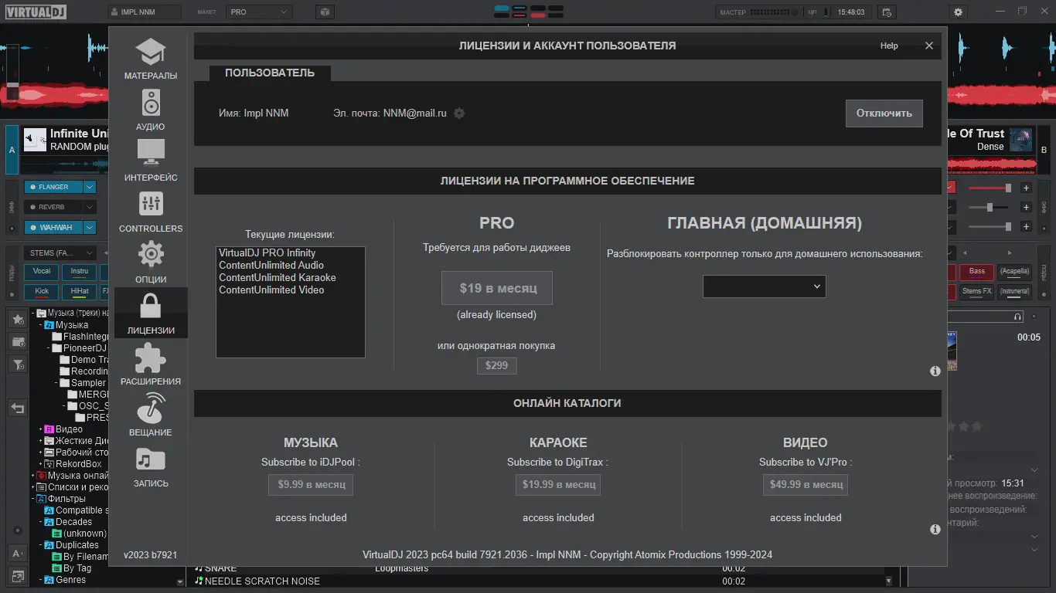Open the Controllers settings section
The image size is (1056, 593).
(x=151, y=212)
